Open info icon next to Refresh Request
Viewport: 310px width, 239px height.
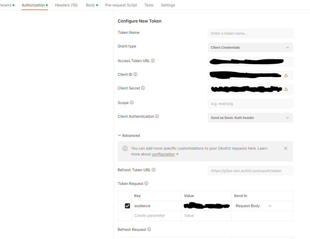click(x=149, y=229)
